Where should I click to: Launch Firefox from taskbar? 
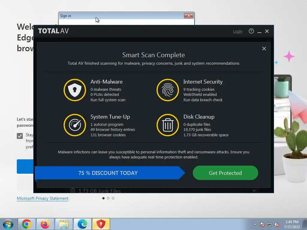[45, 224]
